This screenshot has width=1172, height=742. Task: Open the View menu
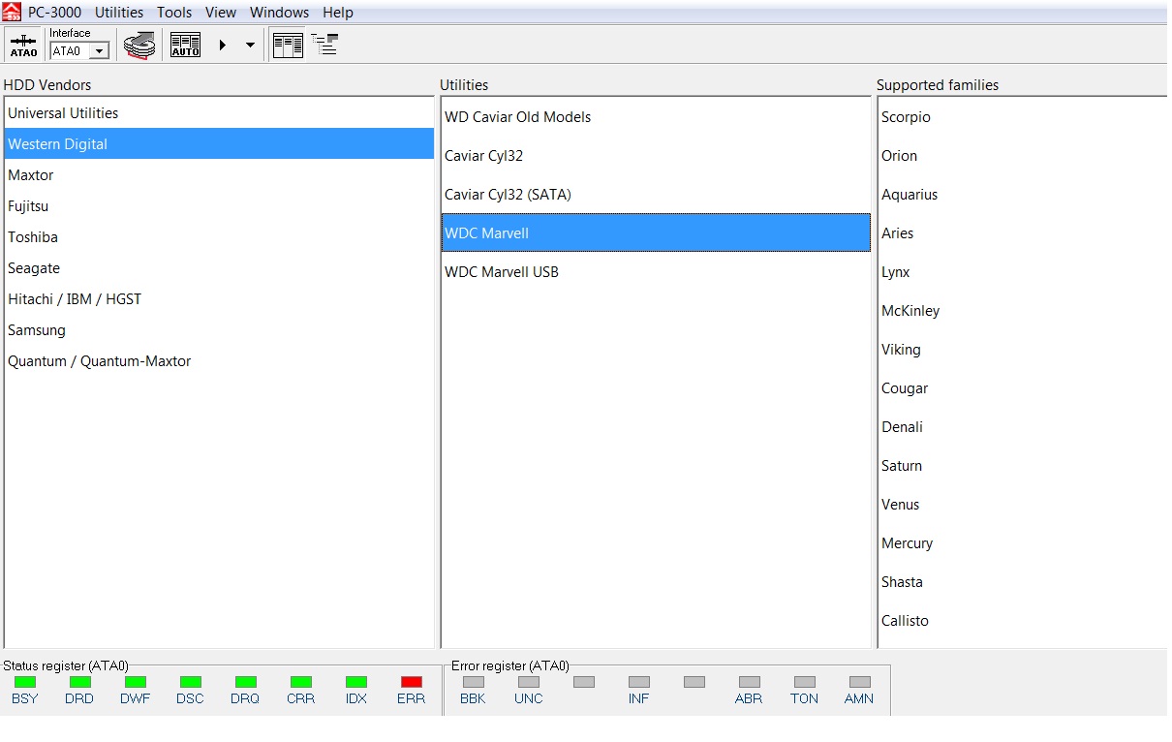(221, 13)
